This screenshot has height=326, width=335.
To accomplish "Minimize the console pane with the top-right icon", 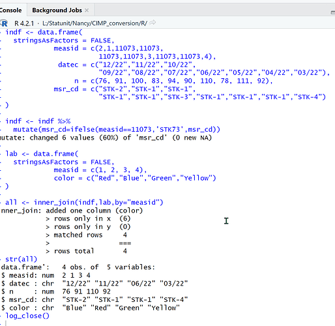I will coord(333,12).
